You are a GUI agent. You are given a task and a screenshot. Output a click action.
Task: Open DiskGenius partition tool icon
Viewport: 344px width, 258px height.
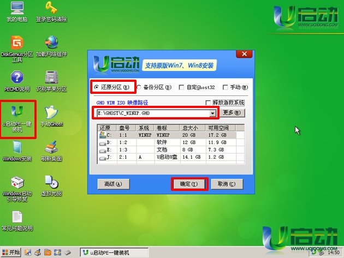(x=17, y=49)
